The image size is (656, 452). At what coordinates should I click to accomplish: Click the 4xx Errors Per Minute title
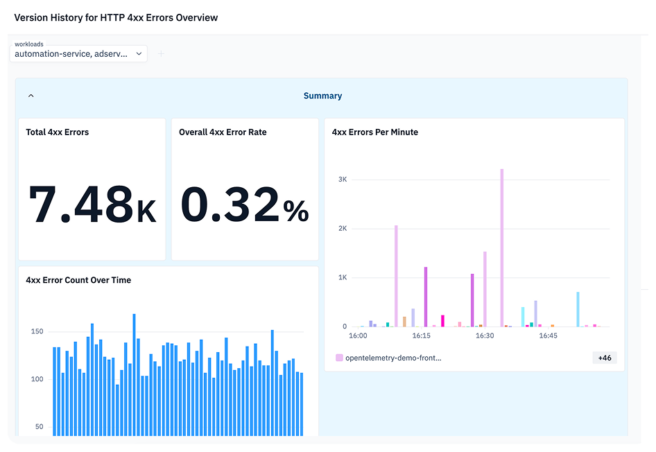pyautogui.click(x=375, y=132)
